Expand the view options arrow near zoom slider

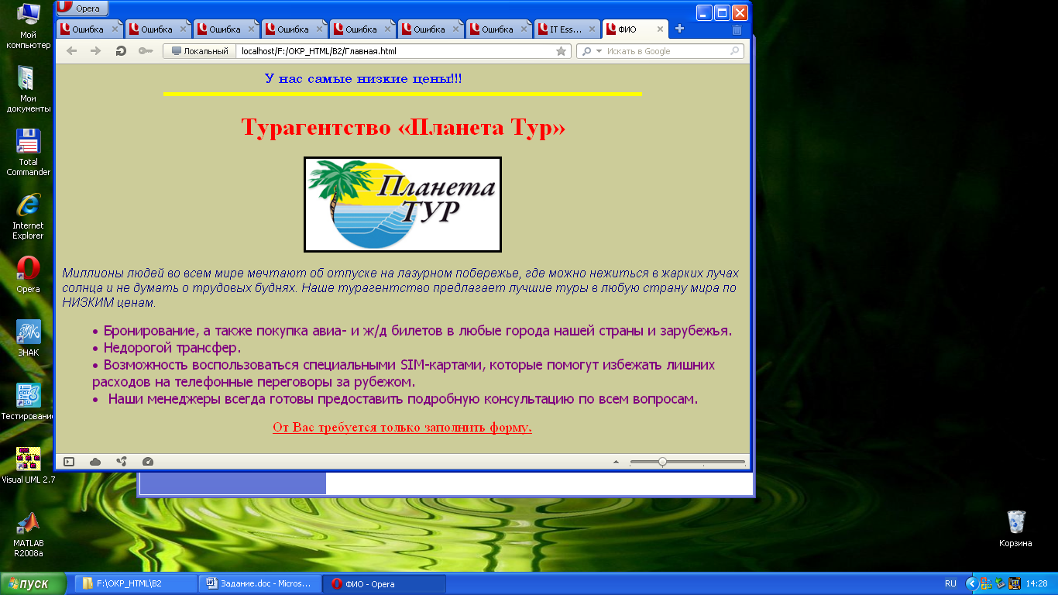tap(616, 462)
